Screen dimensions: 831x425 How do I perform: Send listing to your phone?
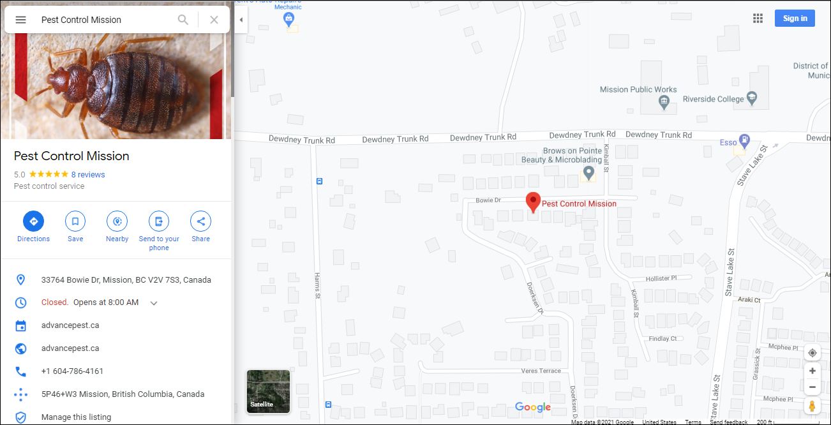[x=159, y=221]
